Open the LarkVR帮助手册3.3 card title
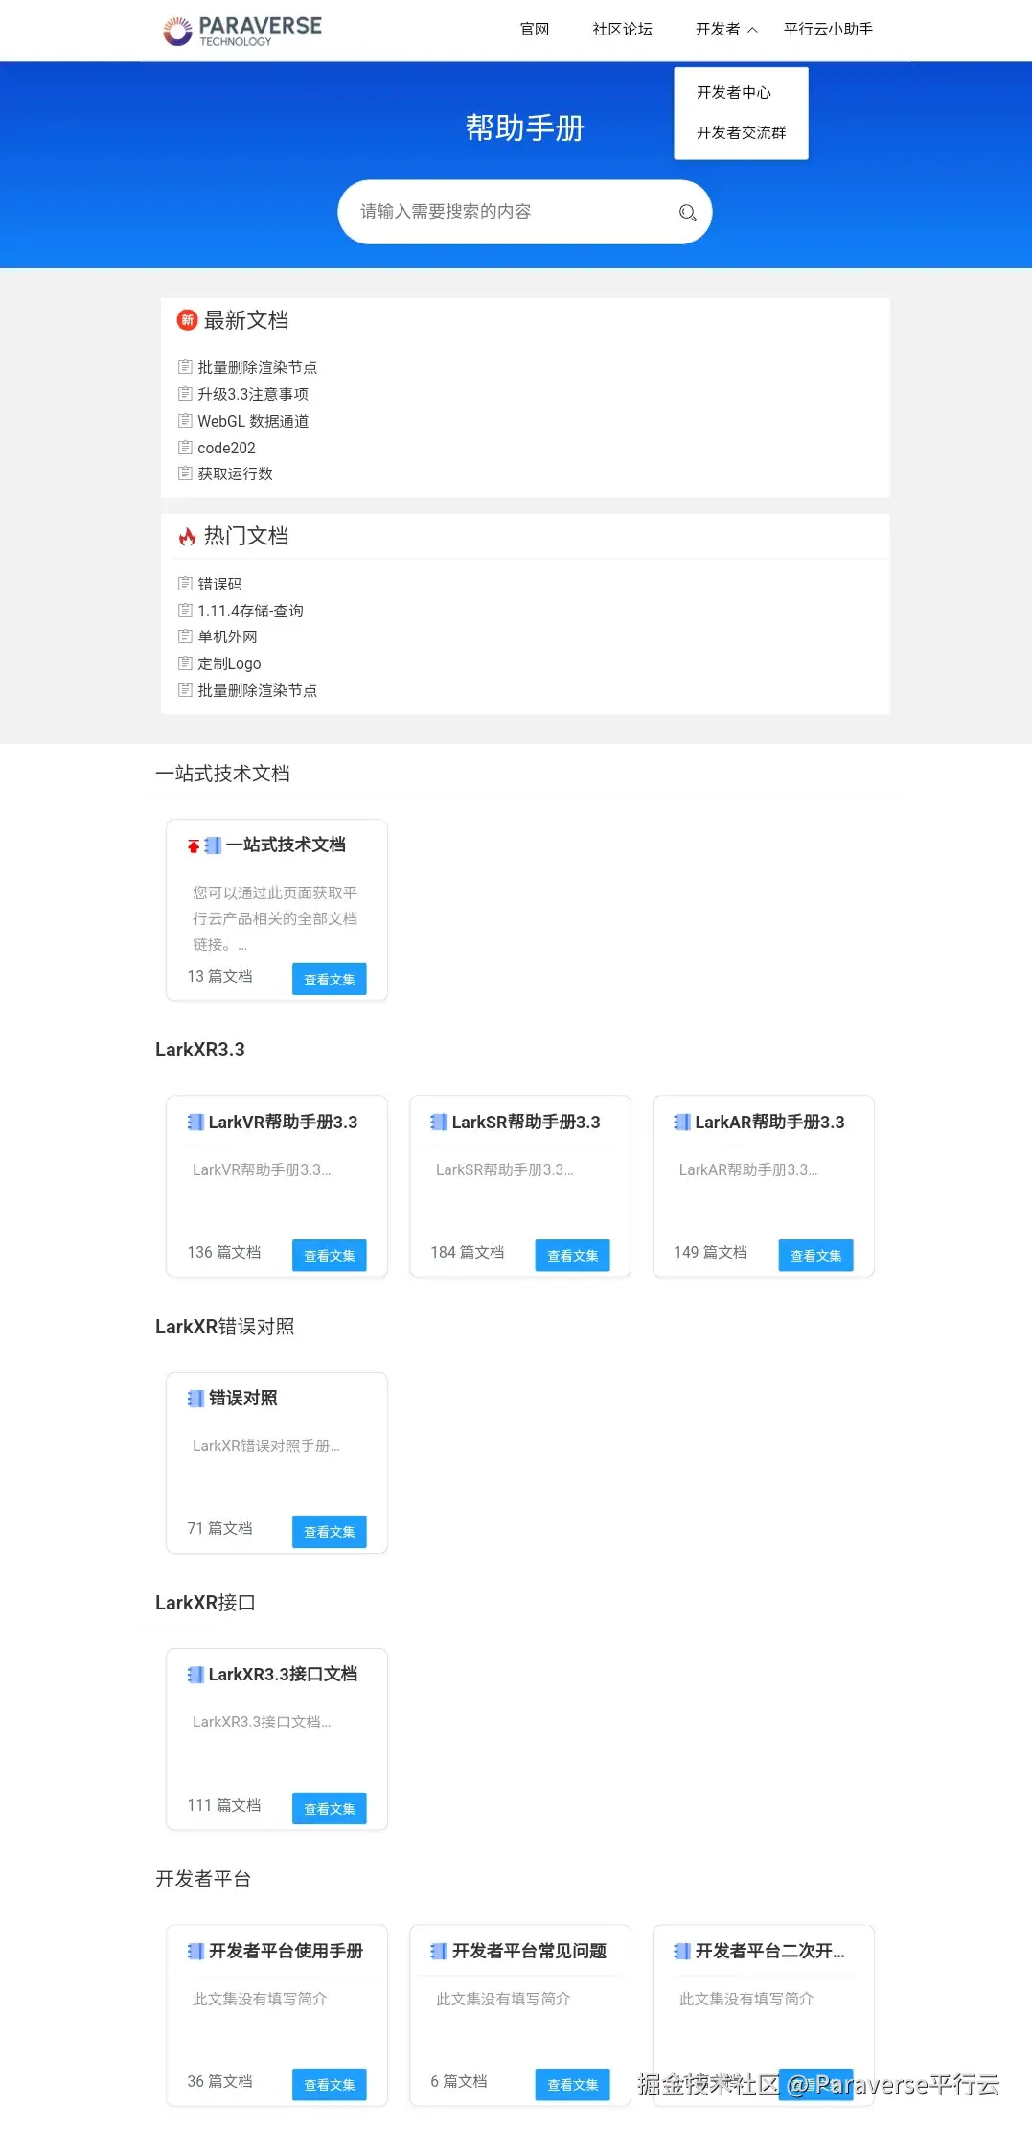Viewport: 1032px width, 2130px height. pyautogui.click(x=283, y=1123)
